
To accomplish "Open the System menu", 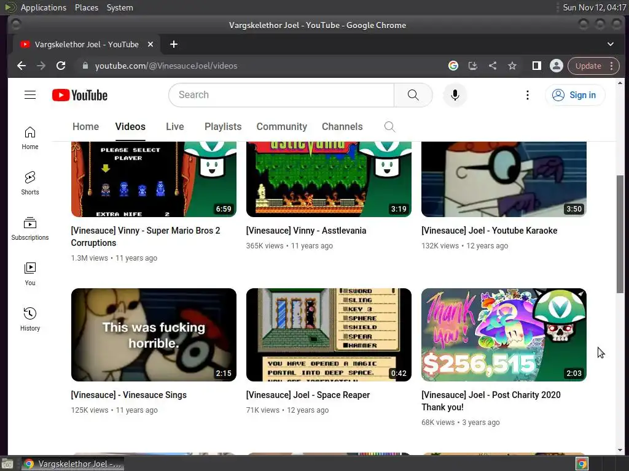I will 120,7.
